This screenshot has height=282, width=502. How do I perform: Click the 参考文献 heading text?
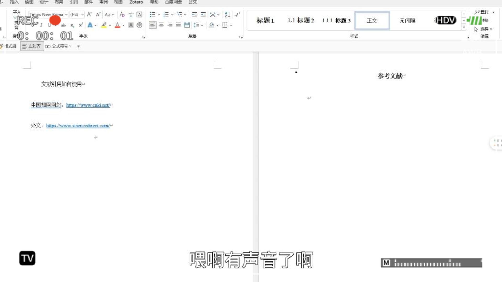[390, 76]
